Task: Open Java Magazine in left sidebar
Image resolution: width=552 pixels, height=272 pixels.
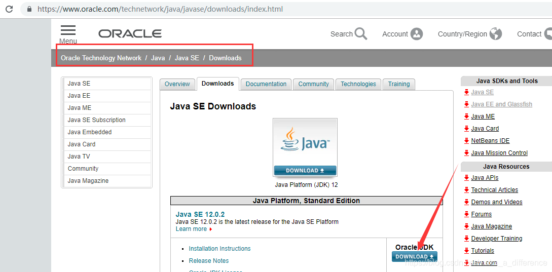Action: click(x=106, y=181)
